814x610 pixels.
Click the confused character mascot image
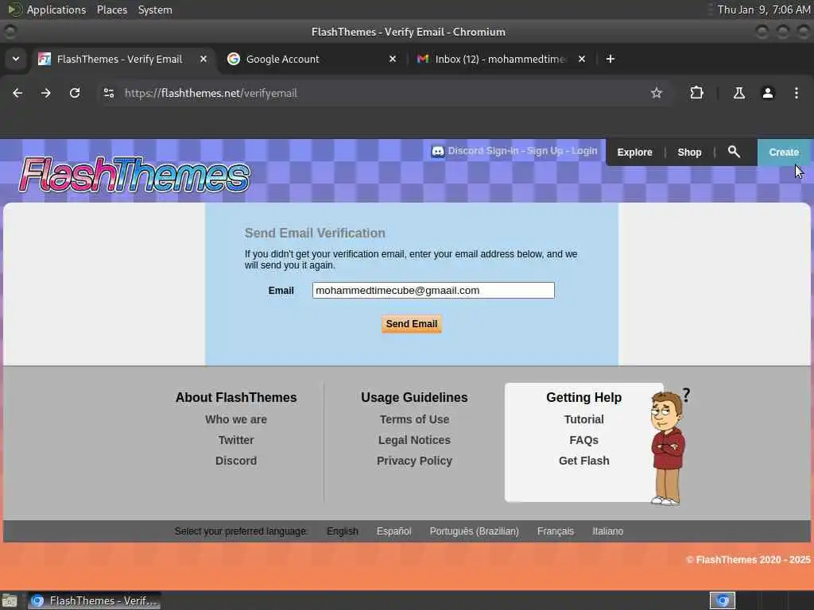point(669,446)
